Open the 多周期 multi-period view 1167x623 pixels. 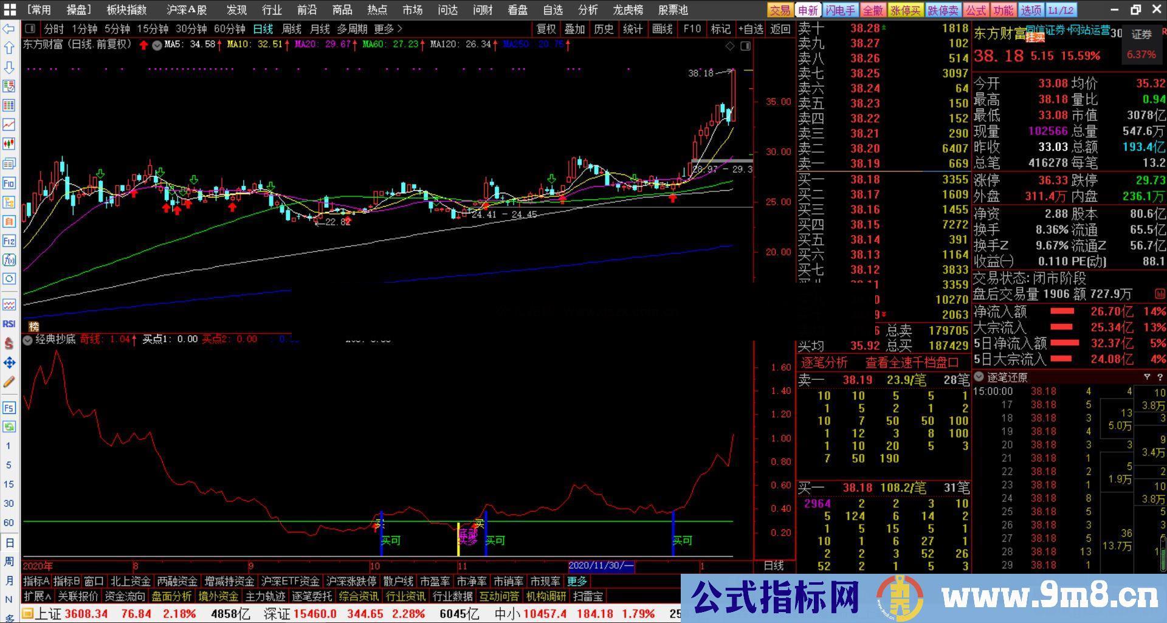(352, 29)
